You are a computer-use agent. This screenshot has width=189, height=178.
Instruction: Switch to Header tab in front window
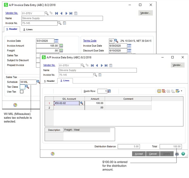(x=49, y=81)
